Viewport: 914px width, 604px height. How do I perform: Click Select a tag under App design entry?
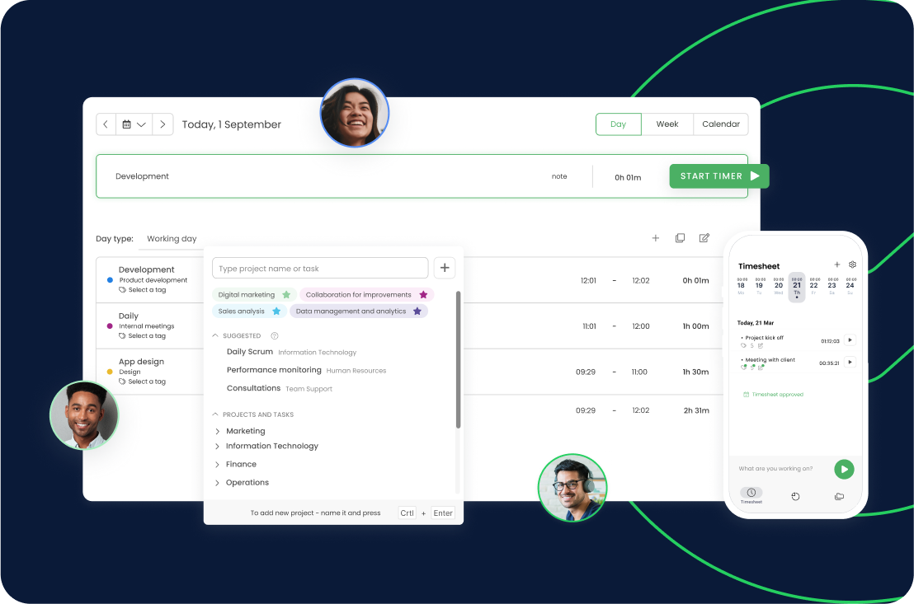(143, 382)
